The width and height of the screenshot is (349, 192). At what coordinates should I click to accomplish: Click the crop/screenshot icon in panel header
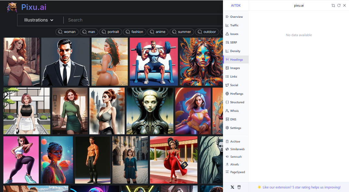pos(333,5)
